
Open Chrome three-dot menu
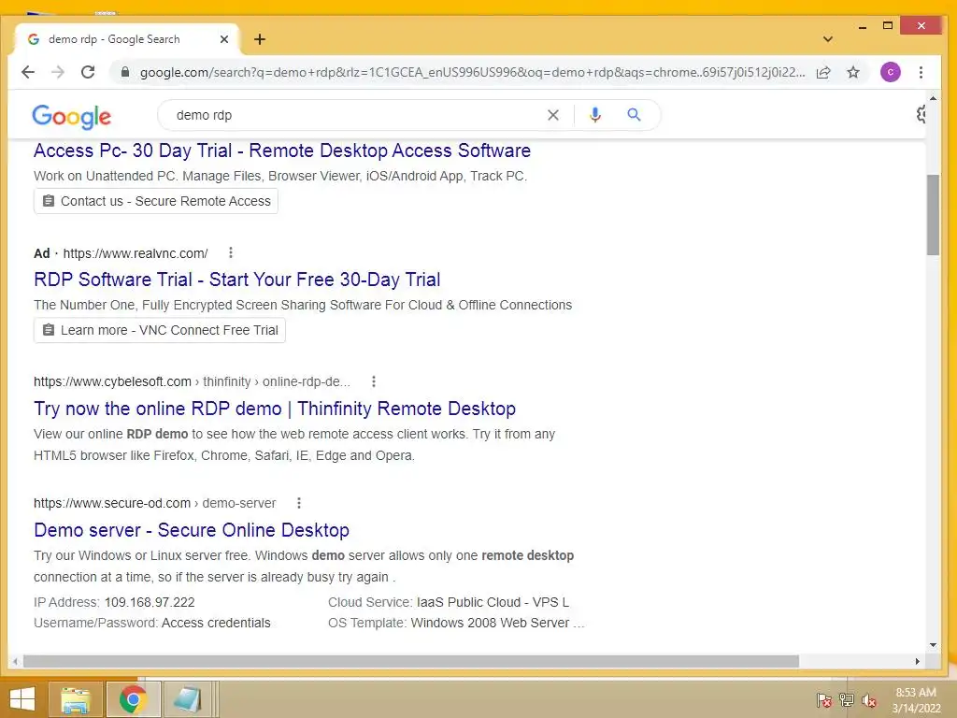click(x=921, y=72)
